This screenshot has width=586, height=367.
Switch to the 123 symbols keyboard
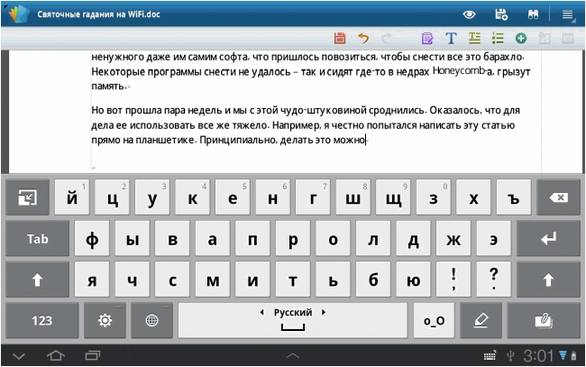point(42,320)
